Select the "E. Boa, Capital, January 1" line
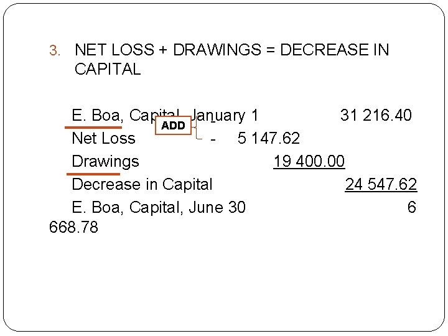This screenshot has height=336, width=448. click(x=166, y=115)
